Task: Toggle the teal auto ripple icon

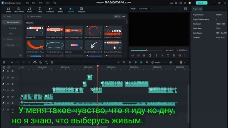Action: coord(141,62)
